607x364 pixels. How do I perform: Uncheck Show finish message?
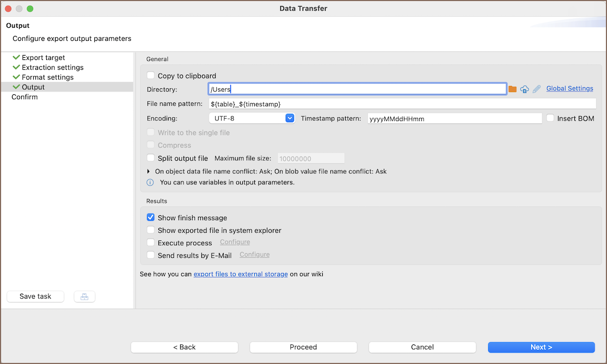151,217
